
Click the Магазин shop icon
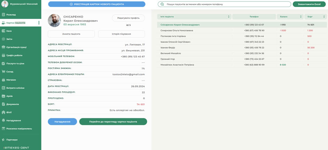point(3,80)
